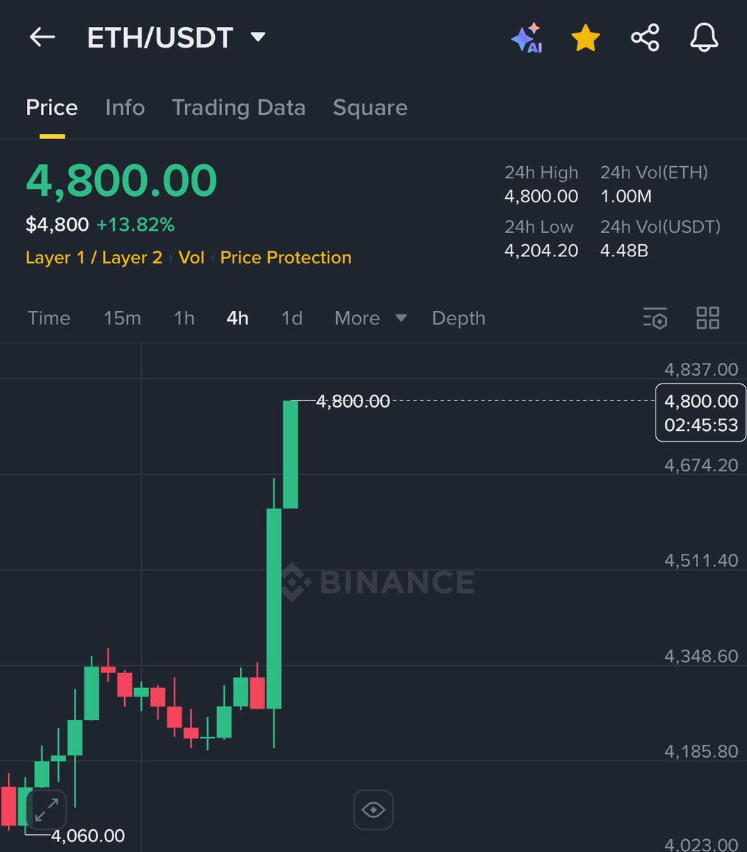Tap the Layer 1 / Layer 2 tag
The width and height of the screenshot is (747, 852).
(x=94, y=258)
